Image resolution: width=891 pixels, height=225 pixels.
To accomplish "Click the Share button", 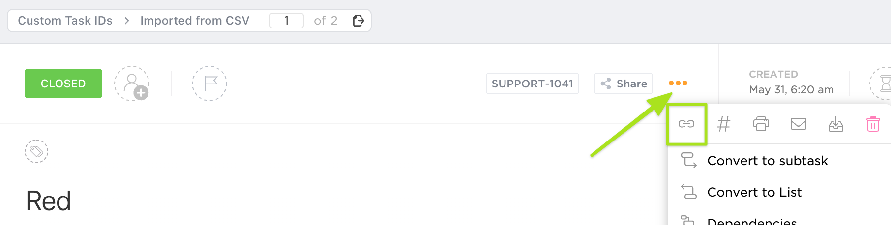I will 624,84.
